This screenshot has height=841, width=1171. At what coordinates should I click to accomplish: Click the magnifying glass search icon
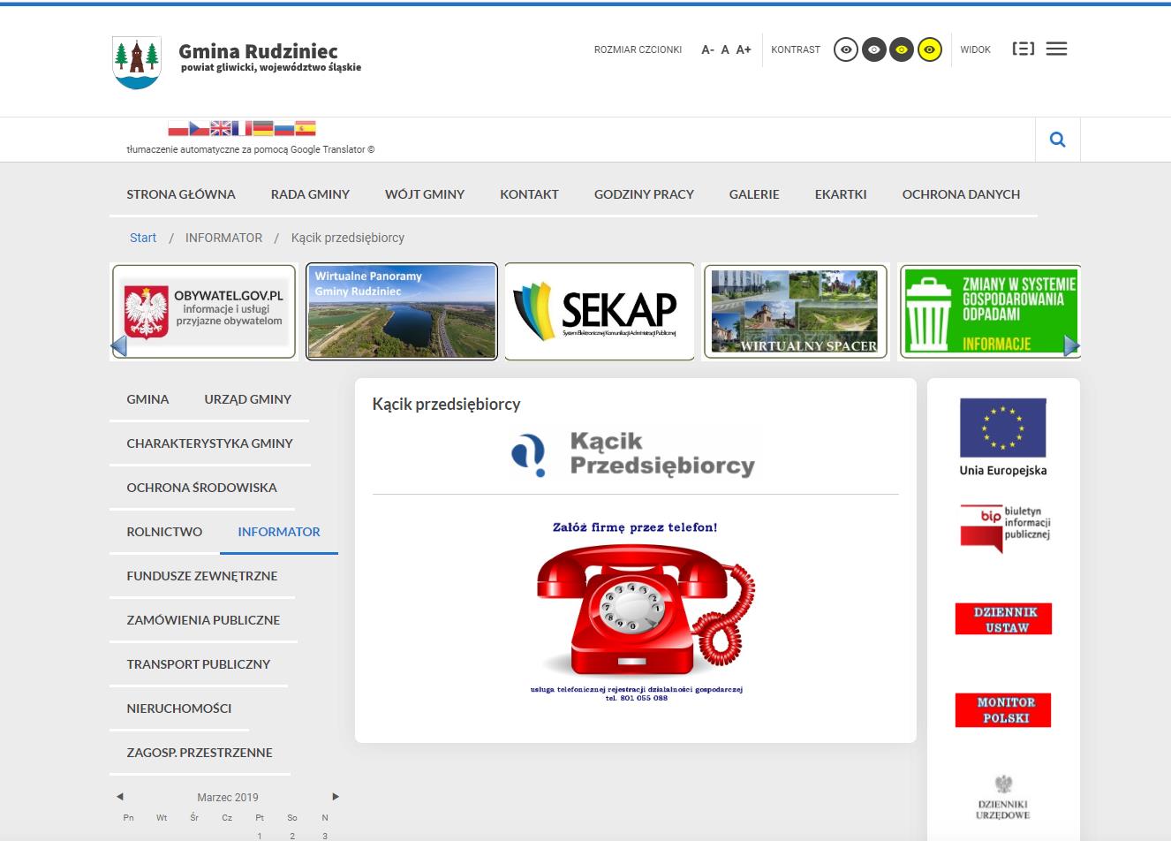coord(1057,140)
